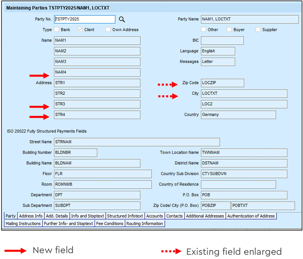
Task: Check the Supplier checkbox
Action: point(258,29)
